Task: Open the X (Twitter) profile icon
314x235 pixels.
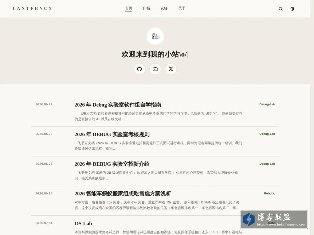Action: point(171,69)
